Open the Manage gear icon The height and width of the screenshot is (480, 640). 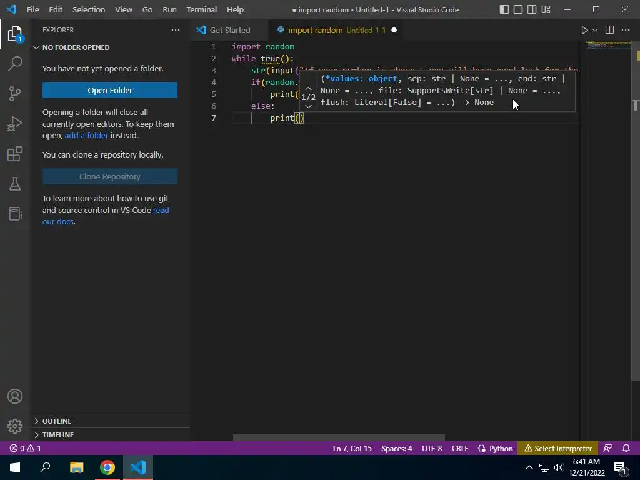point(15,426)
